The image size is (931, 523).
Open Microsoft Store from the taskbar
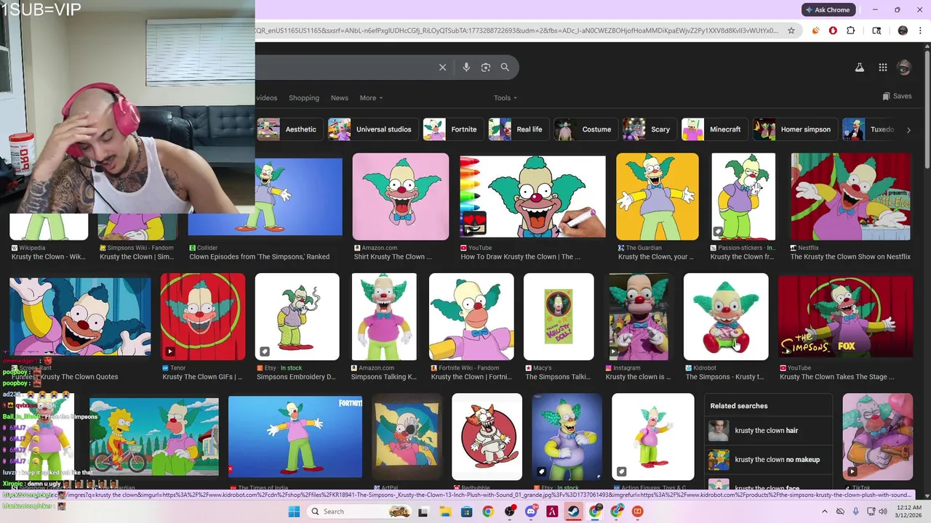click(466, 511)
